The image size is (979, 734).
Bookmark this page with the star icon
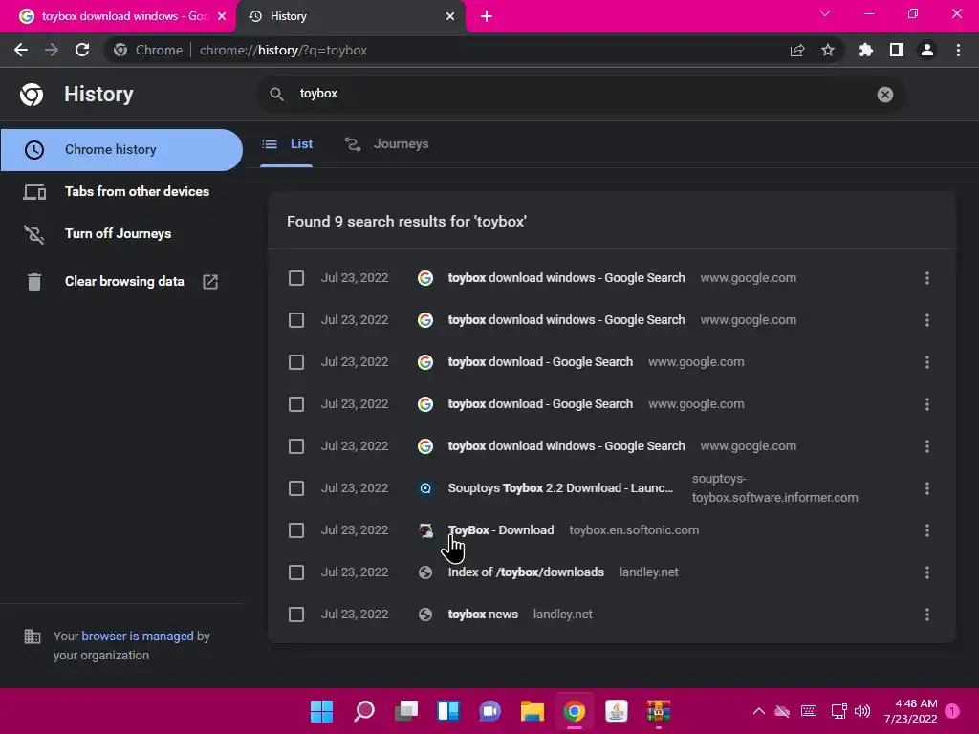pos(827,50)
